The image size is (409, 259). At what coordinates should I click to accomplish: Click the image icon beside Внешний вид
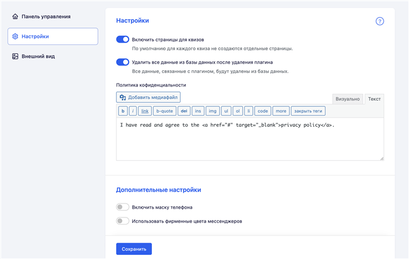pyautogui.click(x=15, y=56)
